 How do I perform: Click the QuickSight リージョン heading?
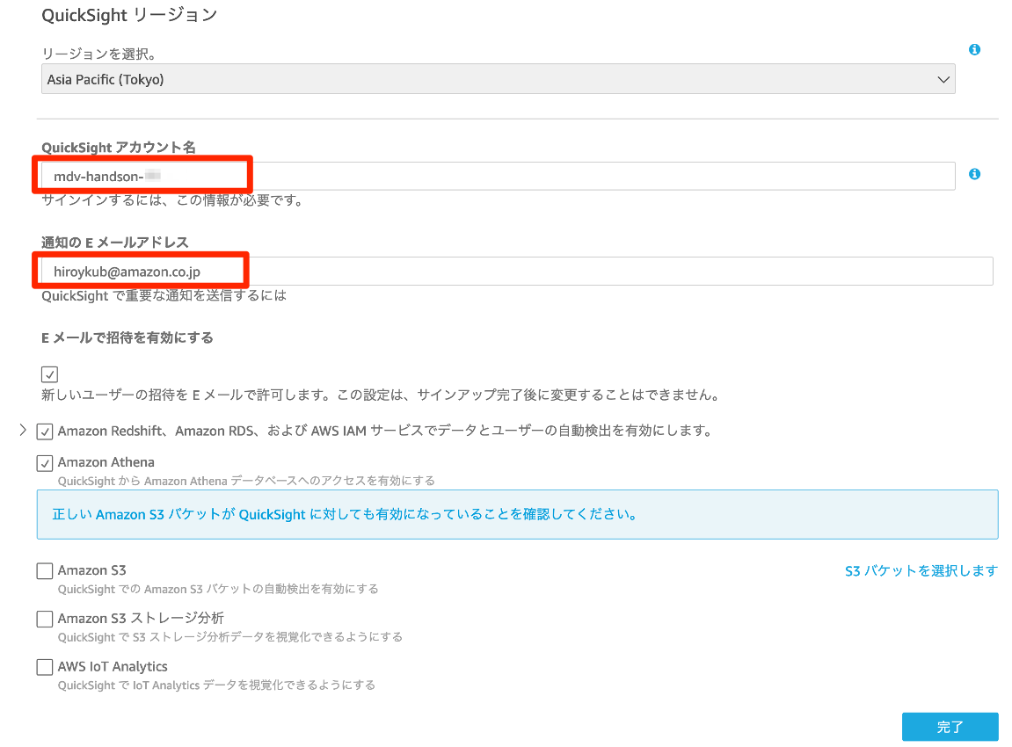pos(129,15)
